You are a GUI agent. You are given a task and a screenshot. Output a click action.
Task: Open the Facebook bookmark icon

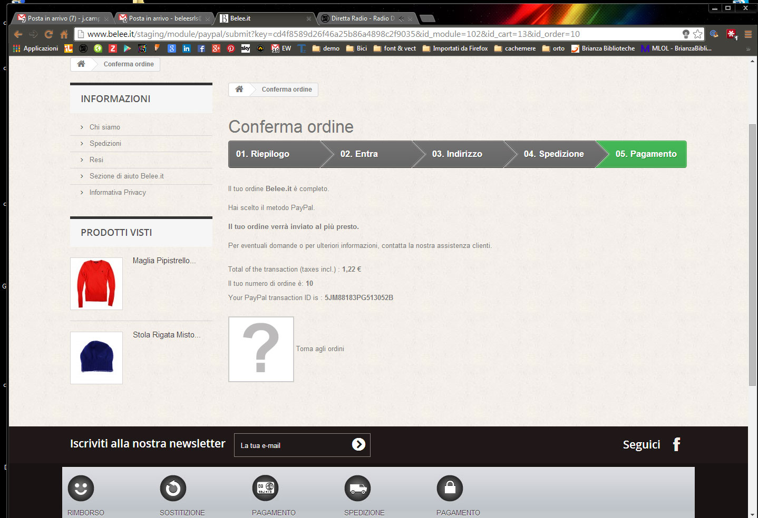point(201,48)
